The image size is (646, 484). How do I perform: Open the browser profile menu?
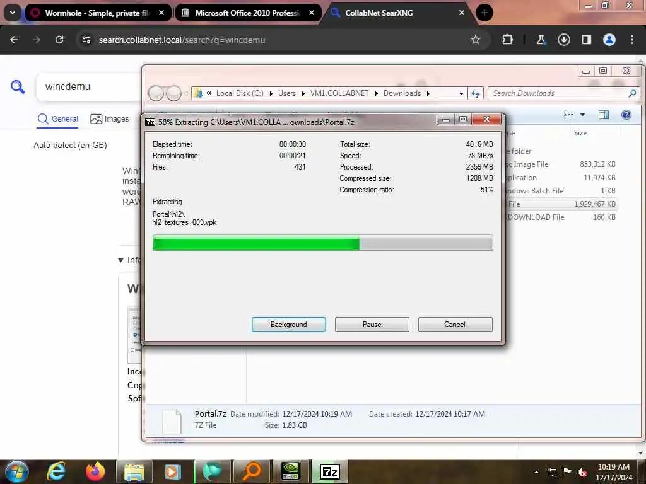click(x=609, y=40)
